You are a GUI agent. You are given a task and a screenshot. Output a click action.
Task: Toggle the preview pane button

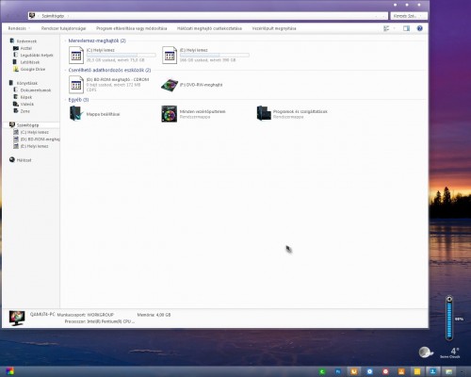pos(406,28)
